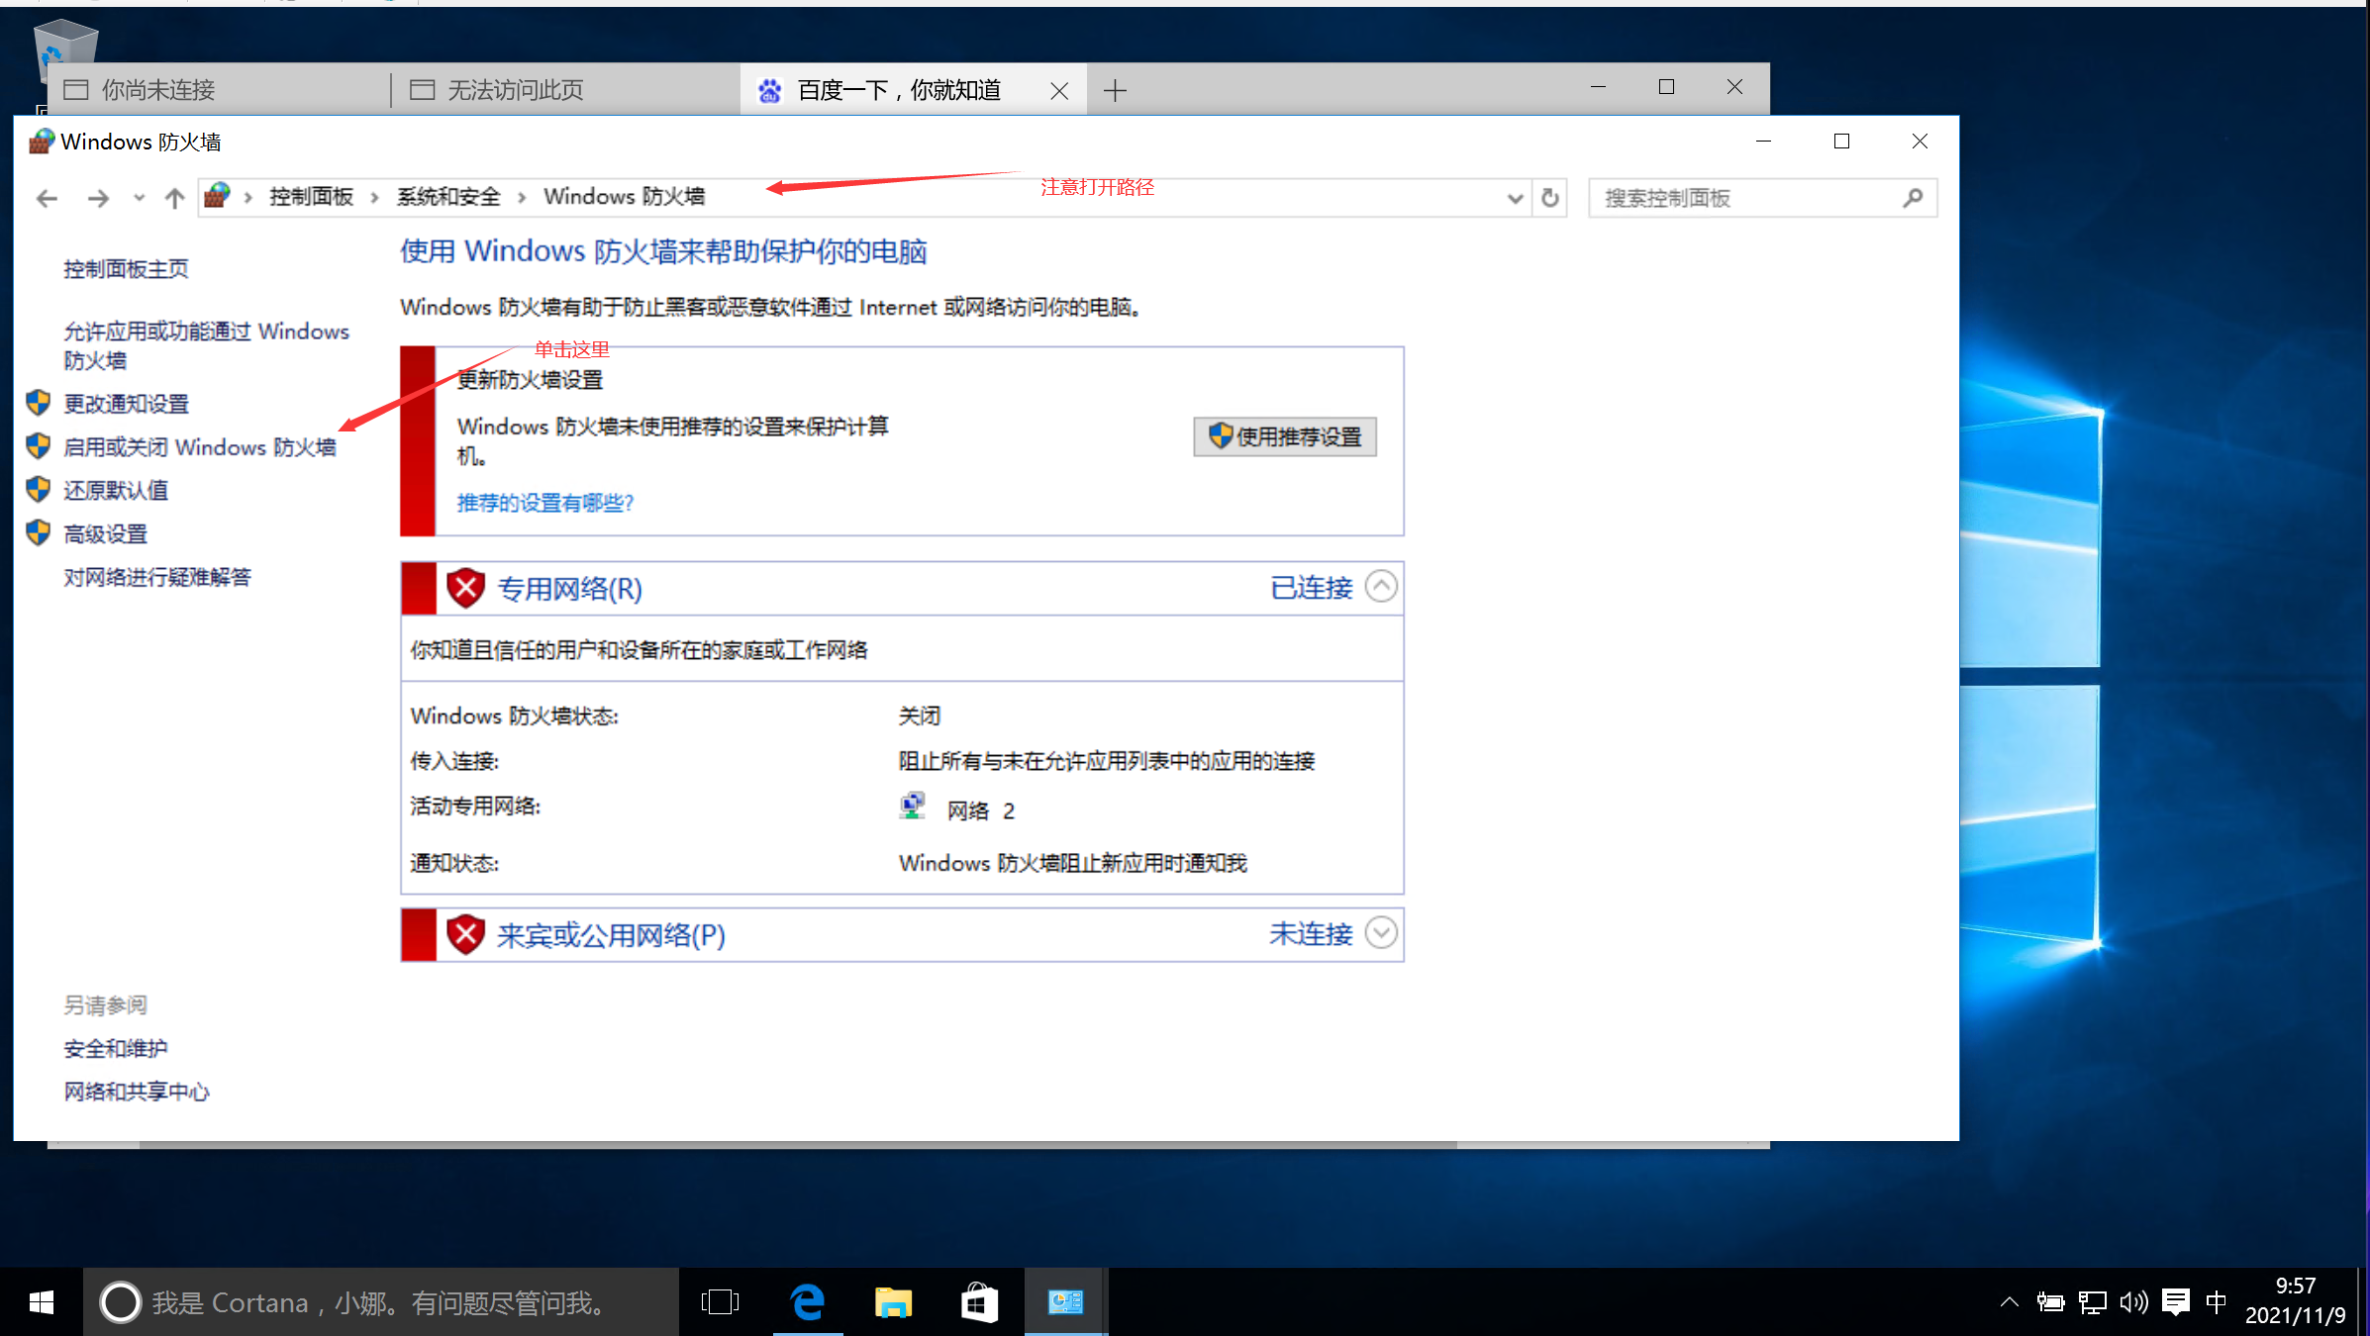This screenshot has width=2370, height=1336.
Task: Open the clock showing 9:57
Action: coord(2295,1300)
